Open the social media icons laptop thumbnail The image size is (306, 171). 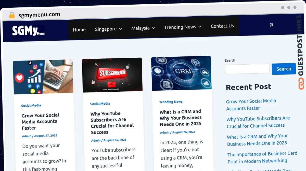point(43,77)
